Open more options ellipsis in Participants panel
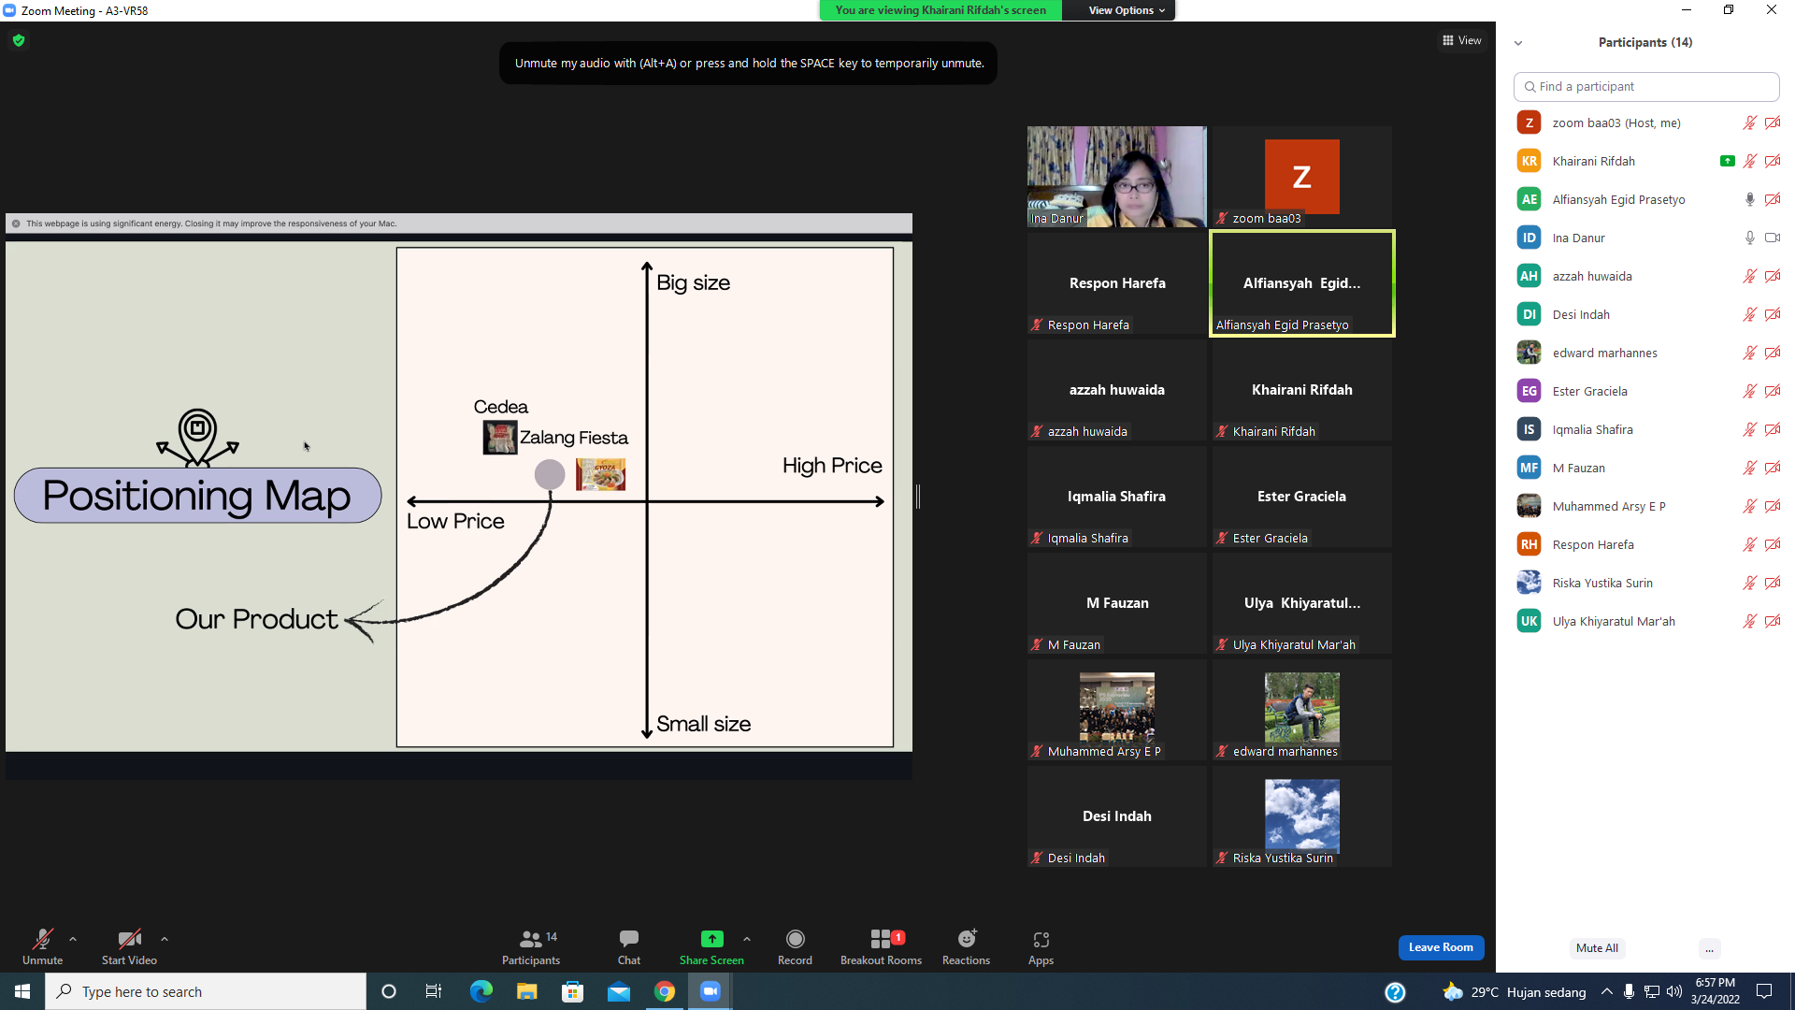 coord(1709,948)
